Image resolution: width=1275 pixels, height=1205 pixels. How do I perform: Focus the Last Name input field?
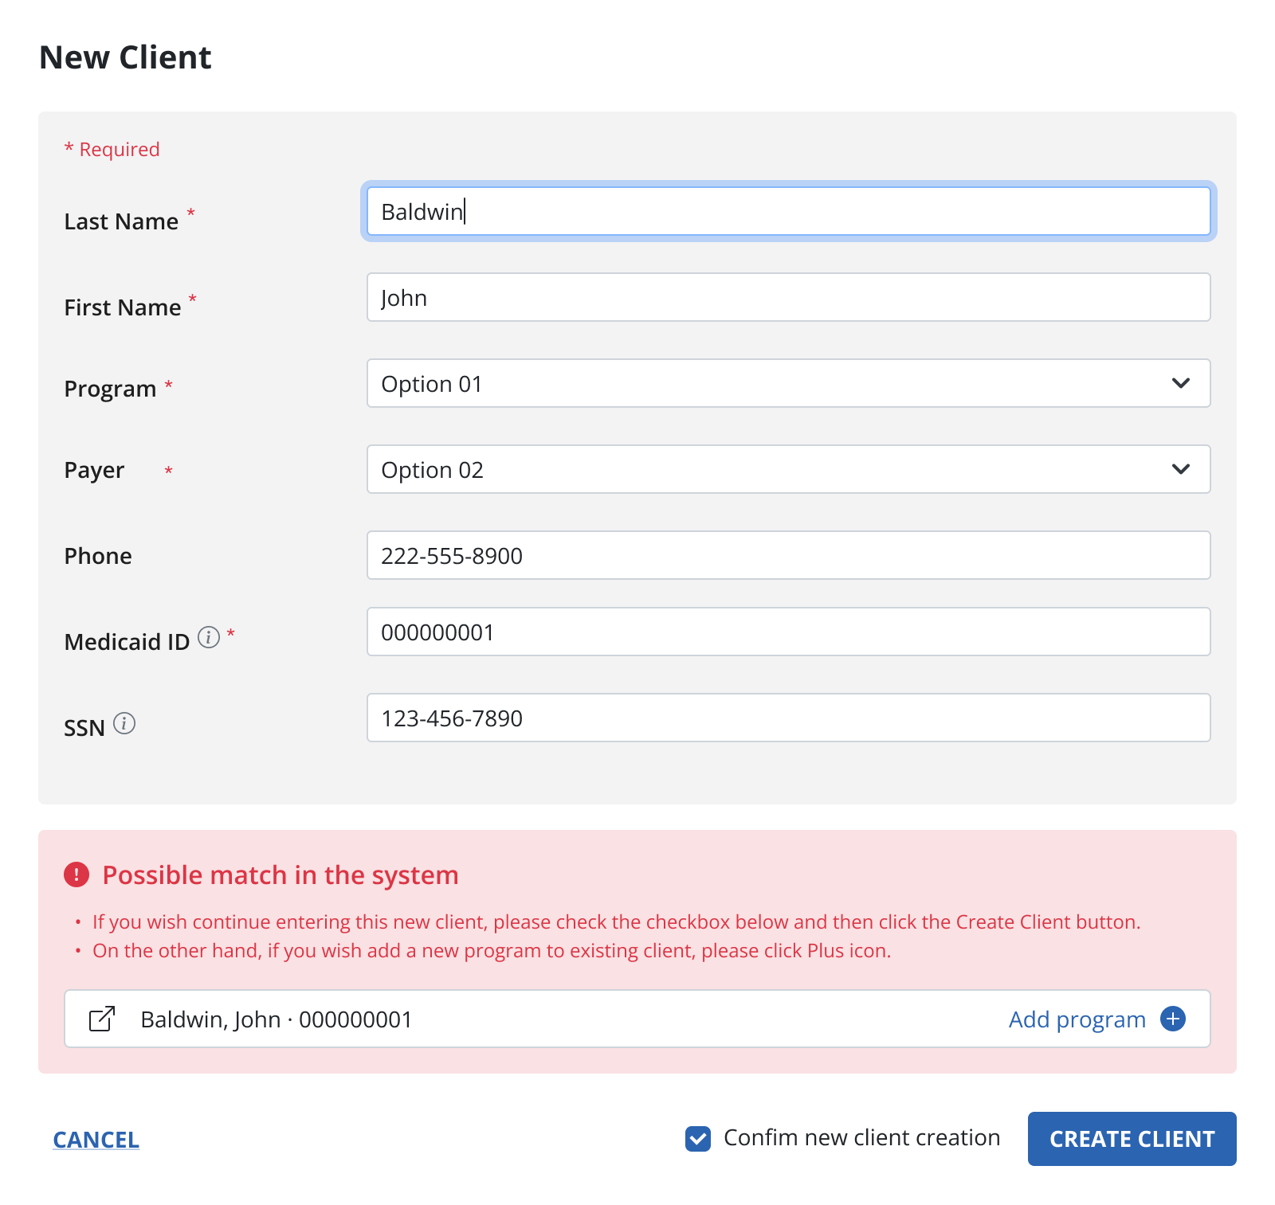[787, 212]
